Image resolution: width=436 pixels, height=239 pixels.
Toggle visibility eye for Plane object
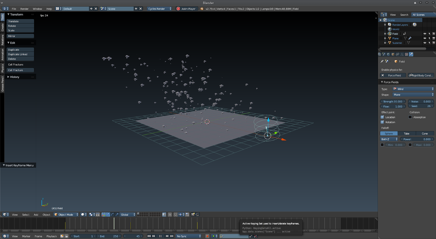click(425, 38)
